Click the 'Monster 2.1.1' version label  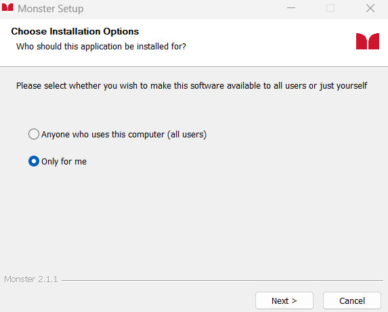pyautogui.click(x=31, y=280)
